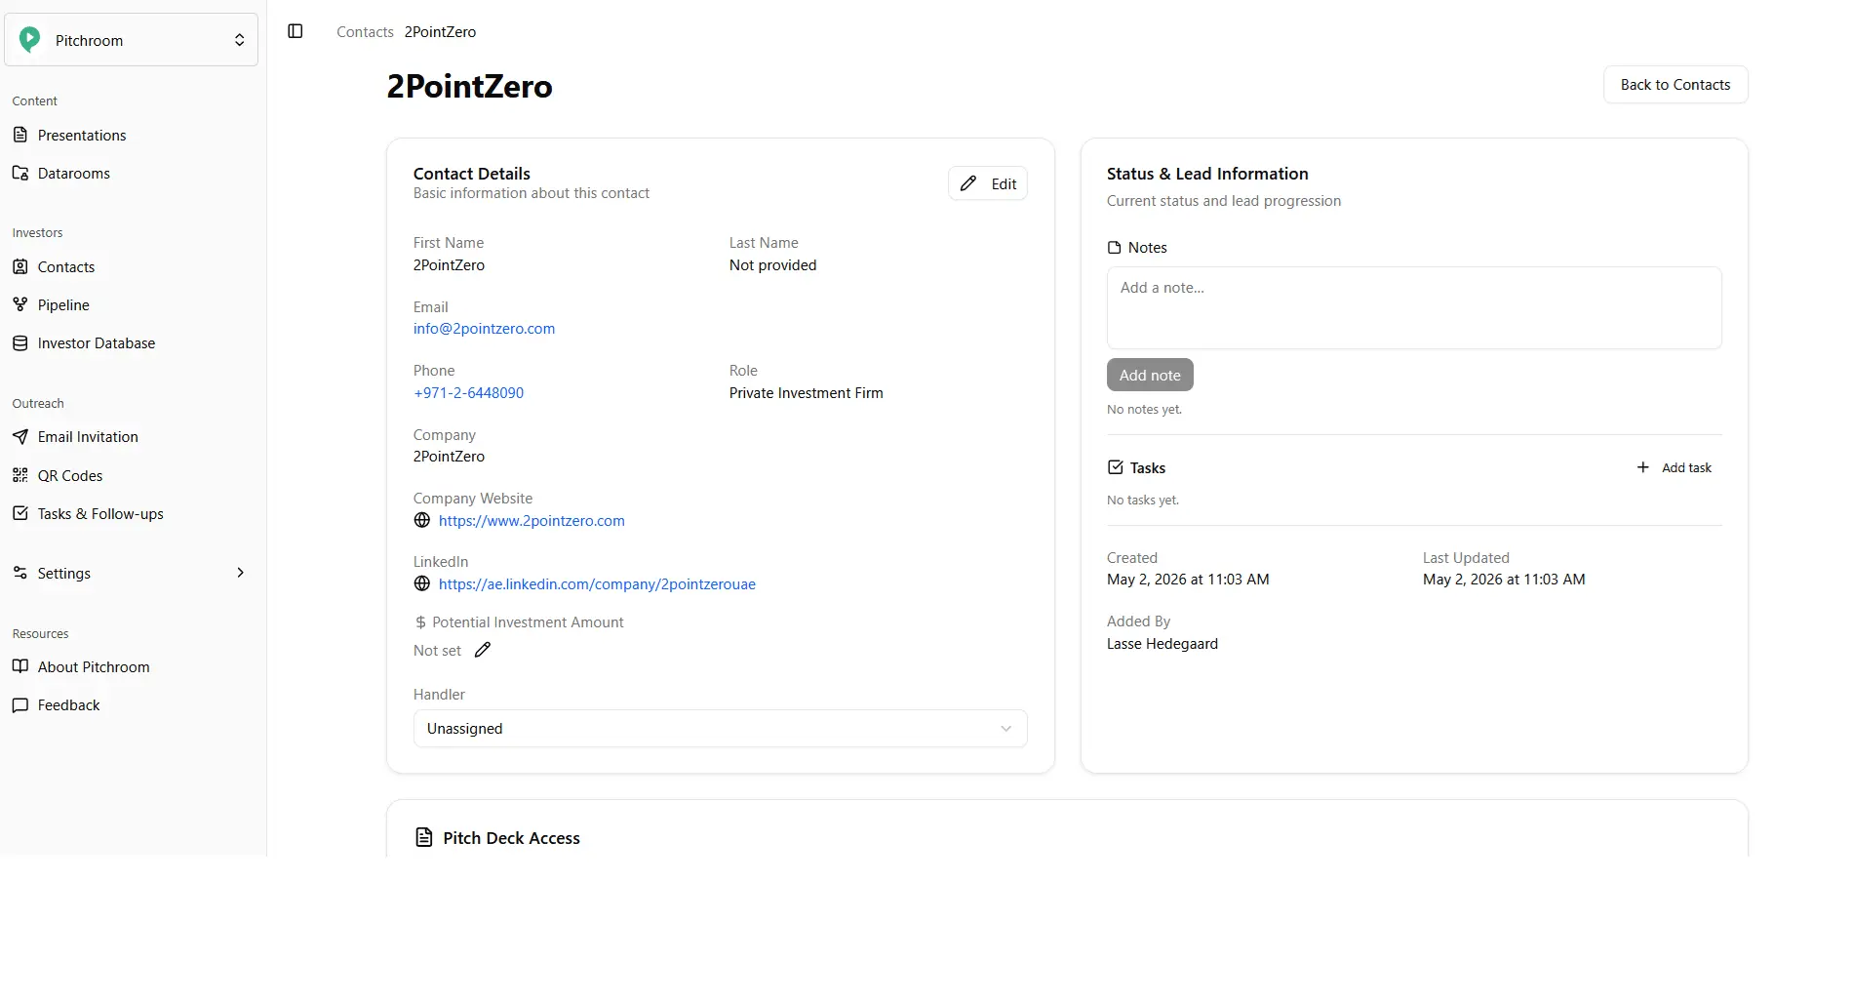Focus the Add a note text field

point(1414,307)
